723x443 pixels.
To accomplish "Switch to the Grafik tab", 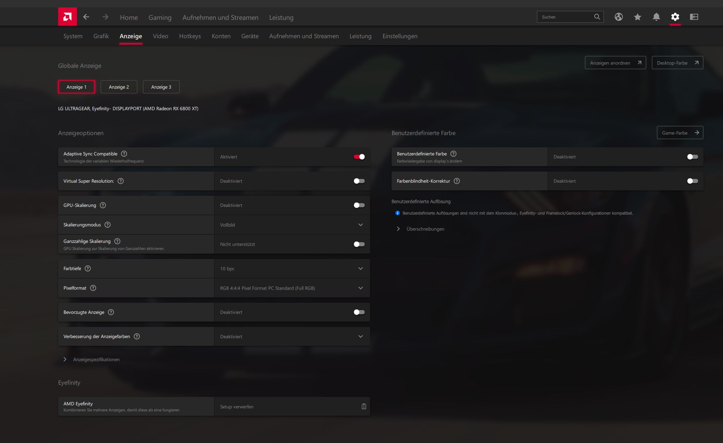I will click(101, 36).
